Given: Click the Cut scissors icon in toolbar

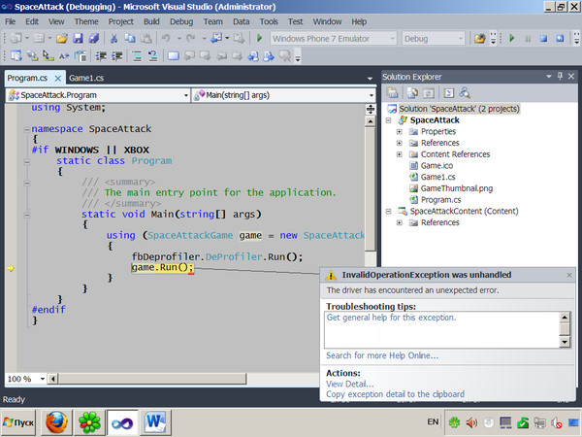Looking at the screenshot, I should point(114,39).
